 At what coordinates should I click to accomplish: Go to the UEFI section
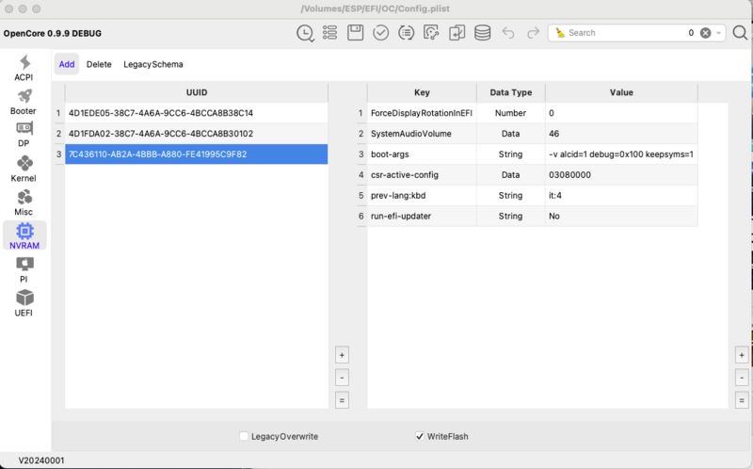tap(24, 302)
